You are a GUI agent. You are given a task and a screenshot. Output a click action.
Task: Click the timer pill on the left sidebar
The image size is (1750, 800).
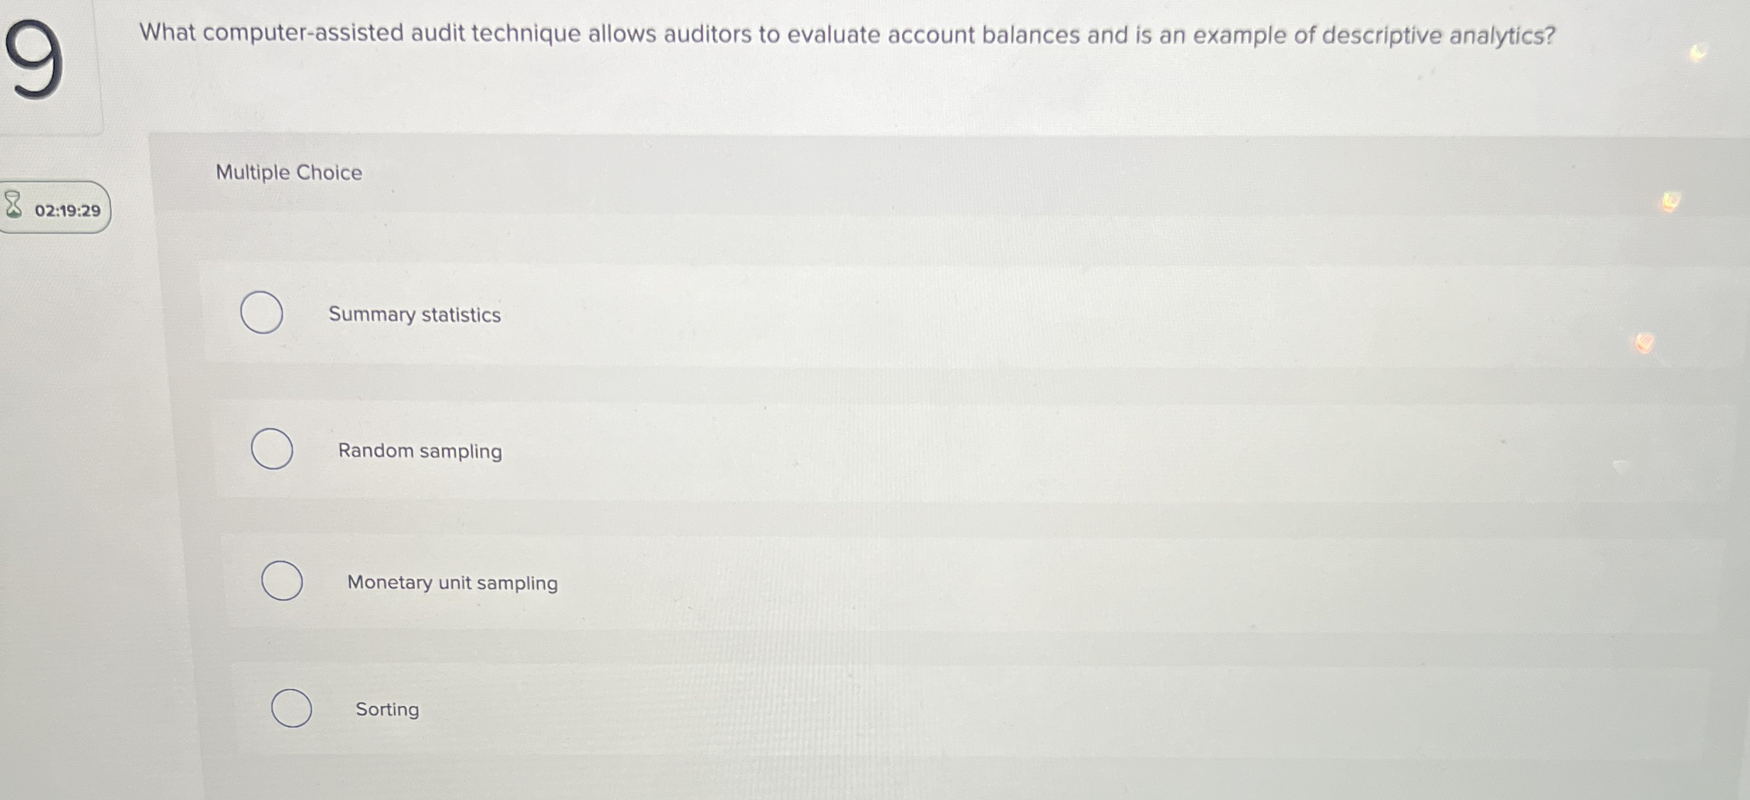(55, 207)
